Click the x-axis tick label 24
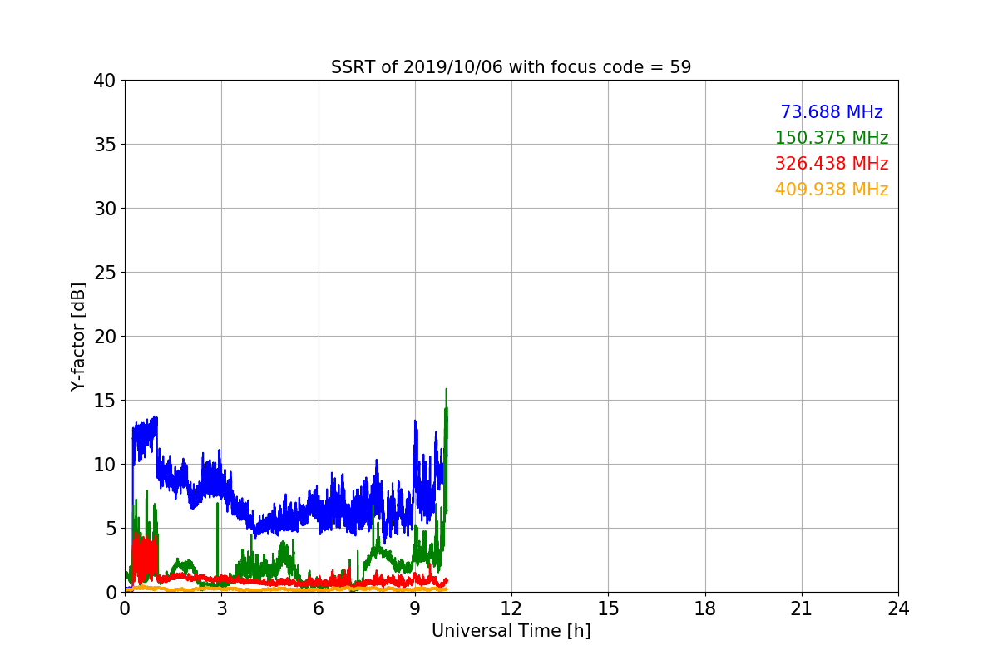 point(898,608)
